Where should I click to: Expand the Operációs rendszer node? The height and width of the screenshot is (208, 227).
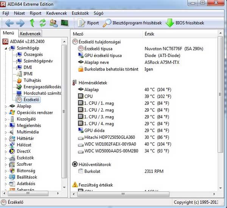point(6,113)
